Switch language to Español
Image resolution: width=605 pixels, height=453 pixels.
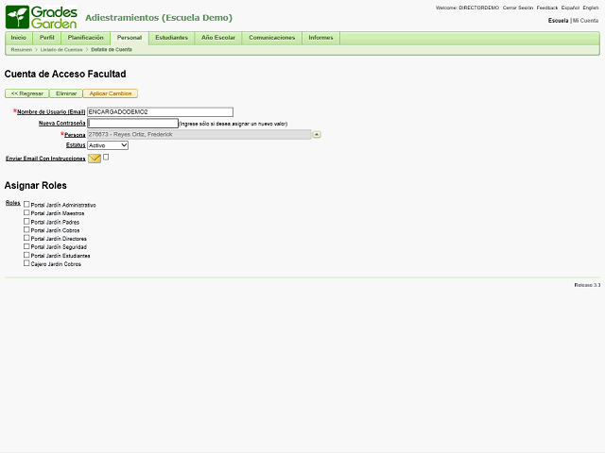click(570, 8)
